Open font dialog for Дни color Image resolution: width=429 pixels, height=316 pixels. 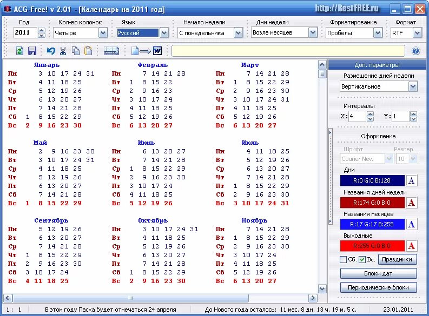pyautogui.click(x=412, y=180)
